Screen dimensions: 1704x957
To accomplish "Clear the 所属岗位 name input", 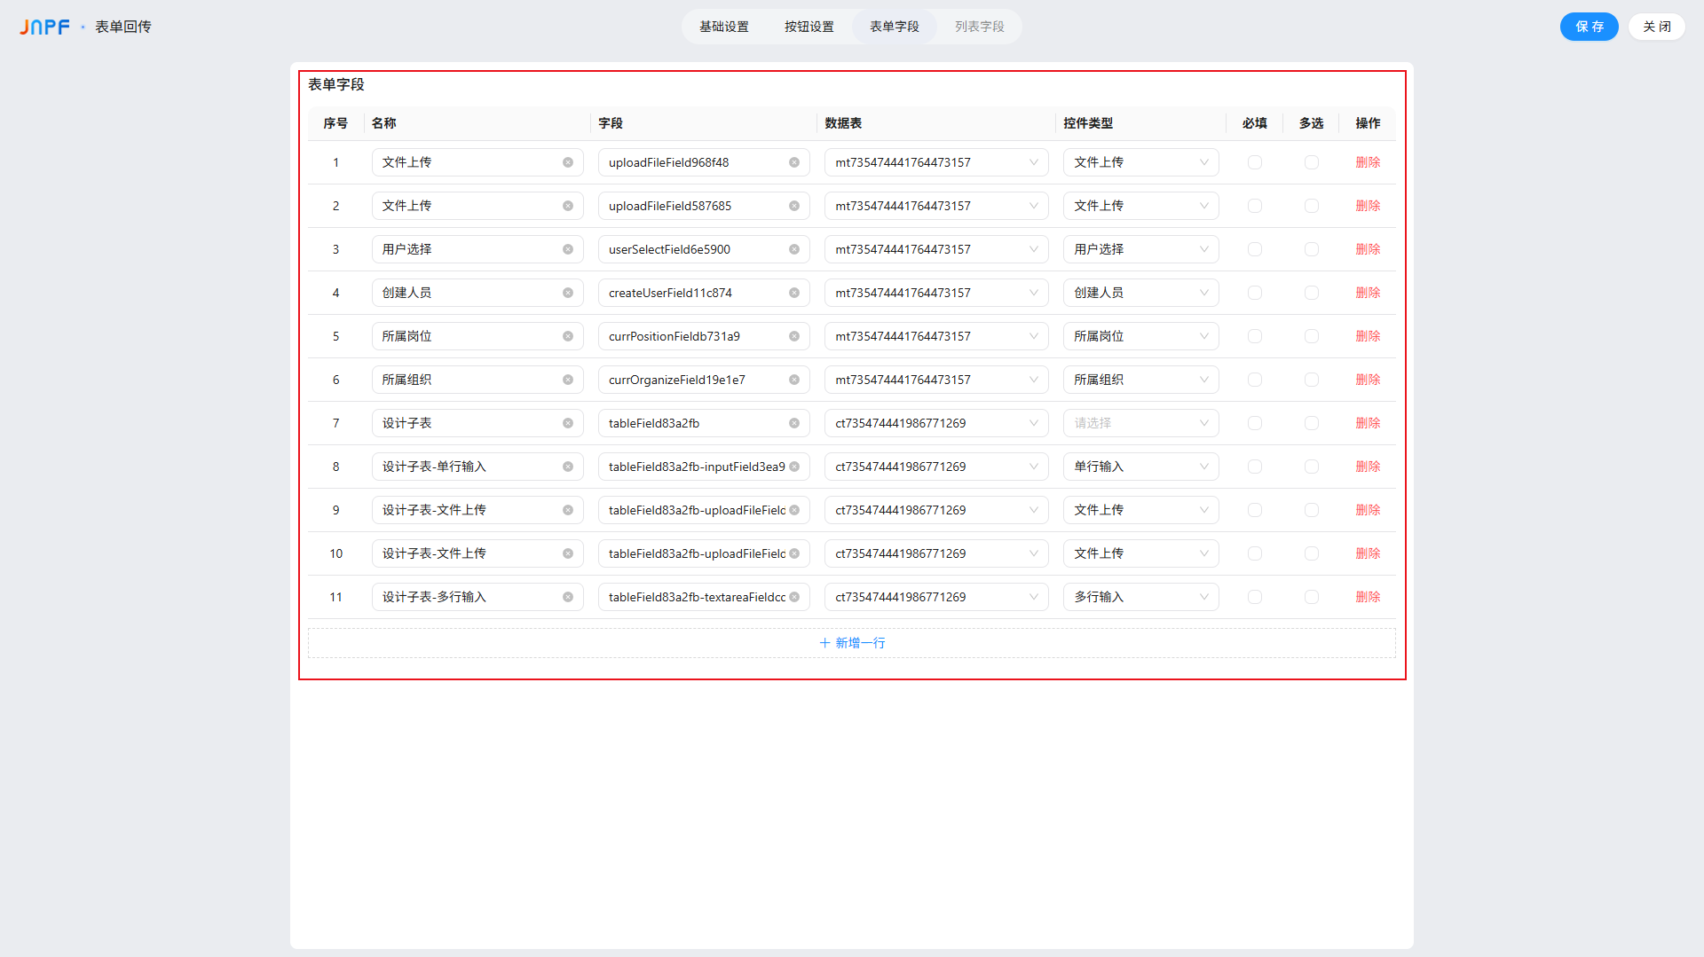I will pos(567,336).
